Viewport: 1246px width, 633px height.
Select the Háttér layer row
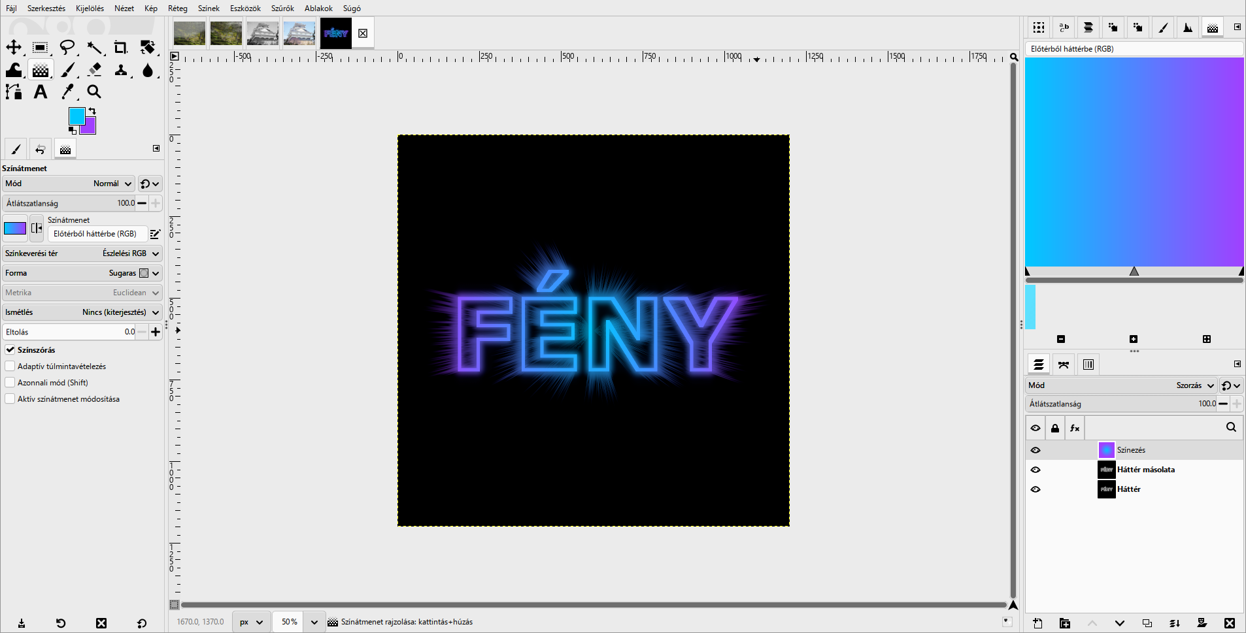click(x=1134, y=489)
